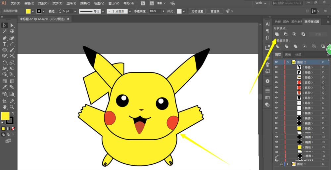Select the Direct Selection tool
Image resolution: width=331 pixels, height=170 pixels.
(12, 25)
